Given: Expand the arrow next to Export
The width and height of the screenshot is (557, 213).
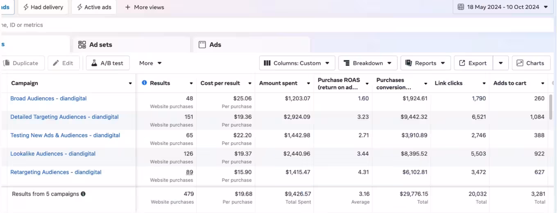Looking at the screenshot, I should [501, 63].
